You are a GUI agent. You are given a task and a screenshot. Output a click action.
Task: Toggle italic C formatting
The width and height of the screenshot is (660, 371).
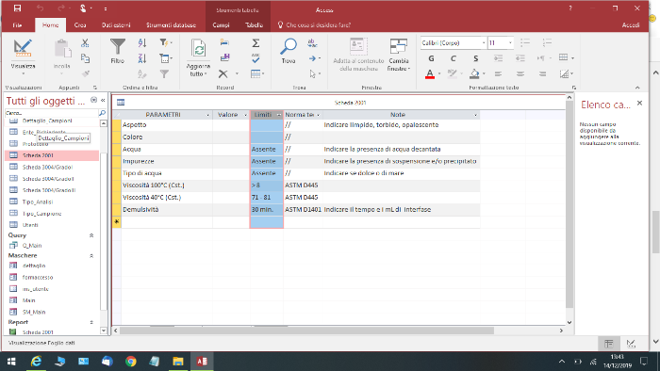point(454,58)
